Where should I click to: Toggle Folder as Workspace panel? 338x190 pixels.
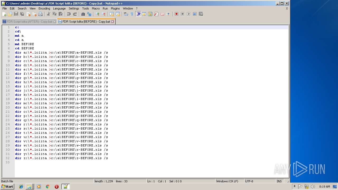click(162, 14)
